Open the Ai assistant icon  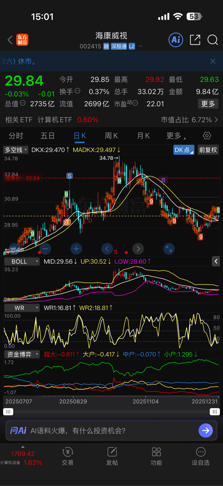[176, 40]
